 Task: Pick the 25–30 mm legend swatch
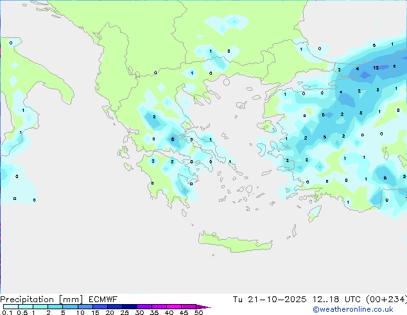(130, 307)
